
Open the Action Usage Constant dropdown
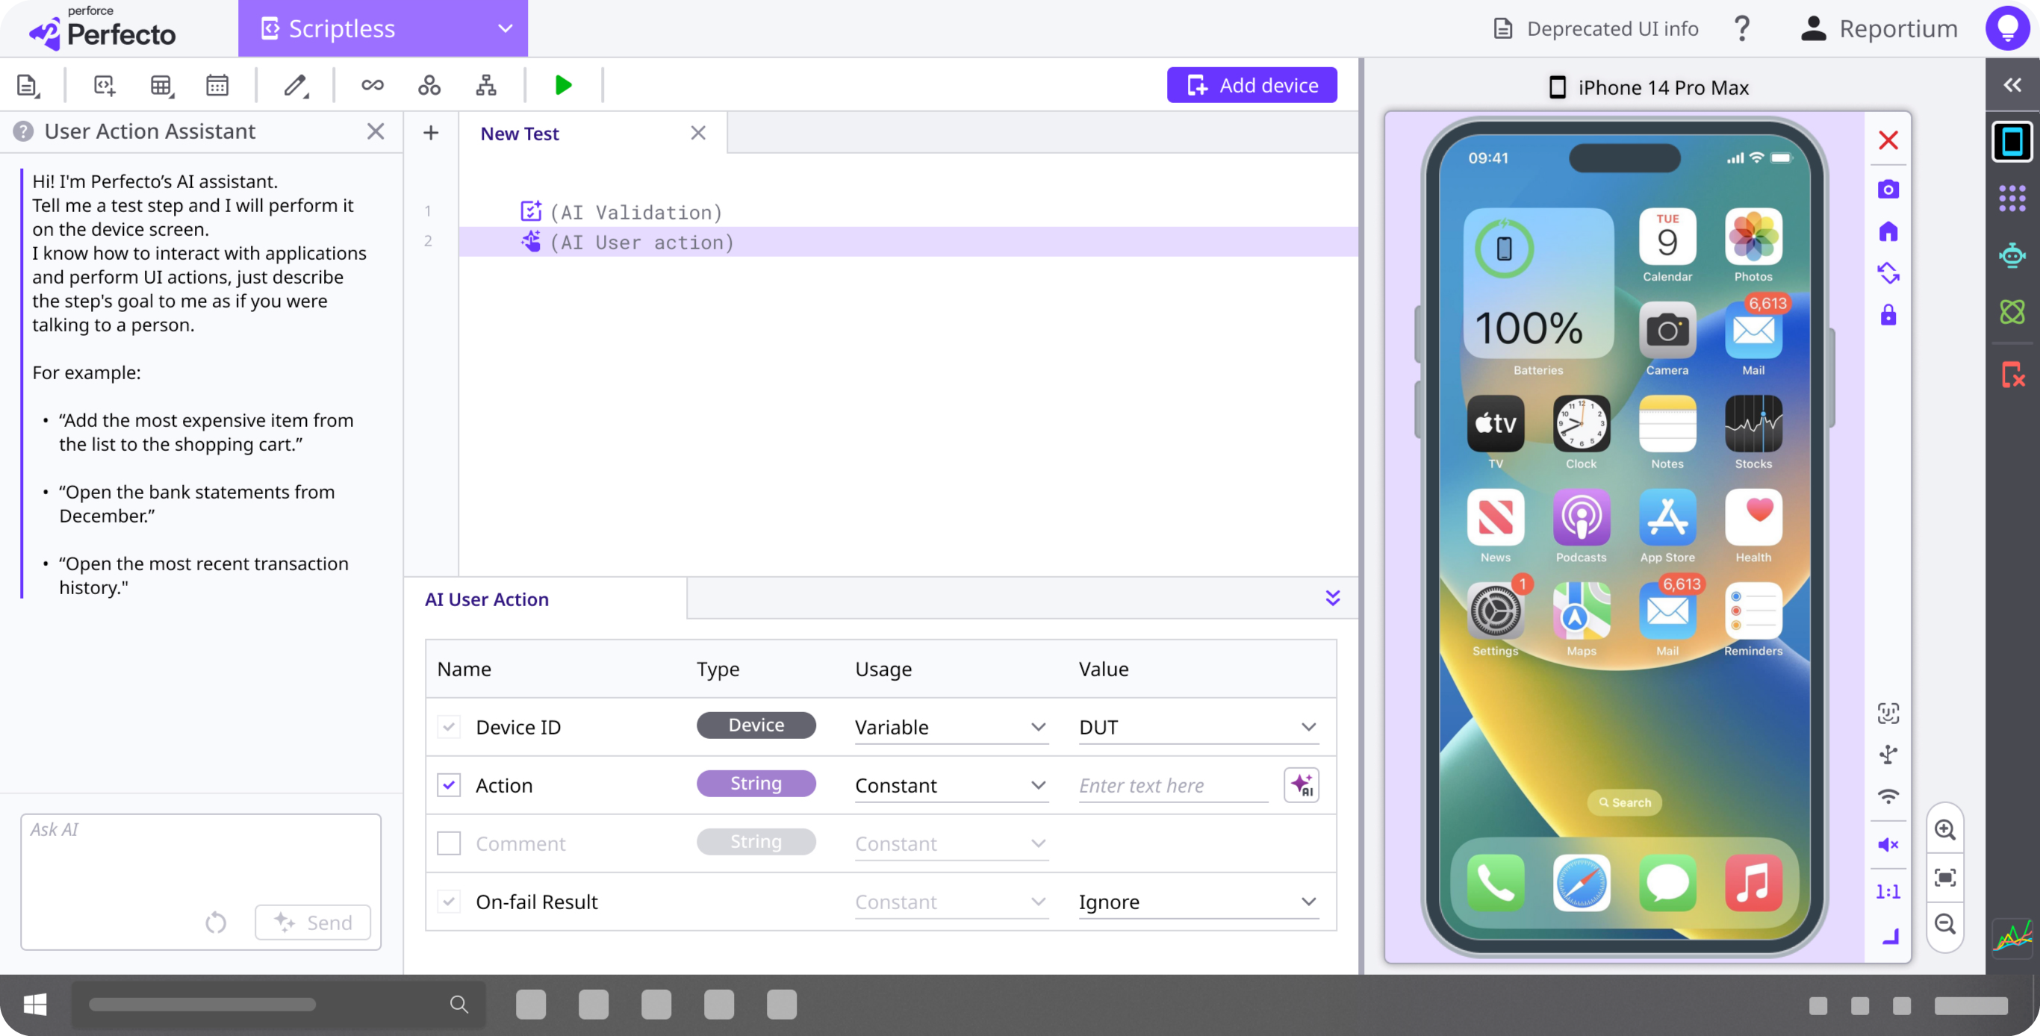click(951, 785)
